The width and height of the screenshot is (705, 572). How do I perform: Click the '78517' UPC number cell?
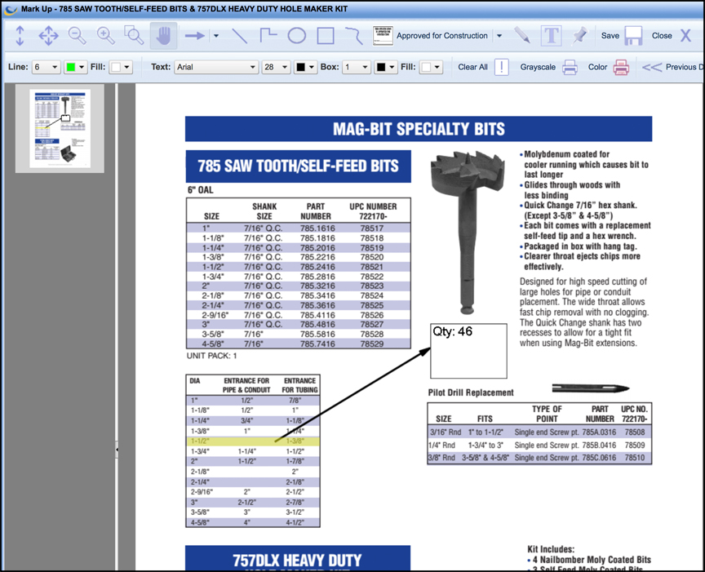(372, 228)
